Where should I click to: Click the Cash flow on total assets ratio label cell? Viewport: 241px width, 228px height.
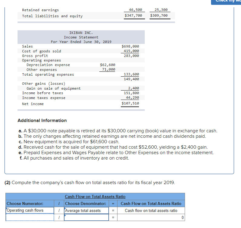point(151,210)
